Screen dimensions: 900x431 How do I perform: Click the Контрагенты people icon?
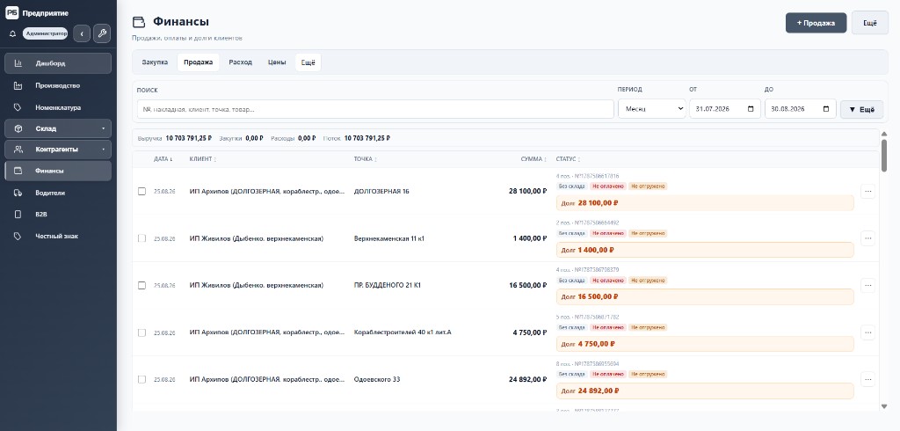[x=18, y=150]
